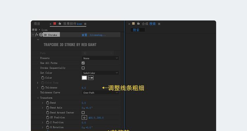The image size is (247, 131).
Task: Toggle the Z Position stopwatch
Action: pyautogui.click(x=48, y=122)
